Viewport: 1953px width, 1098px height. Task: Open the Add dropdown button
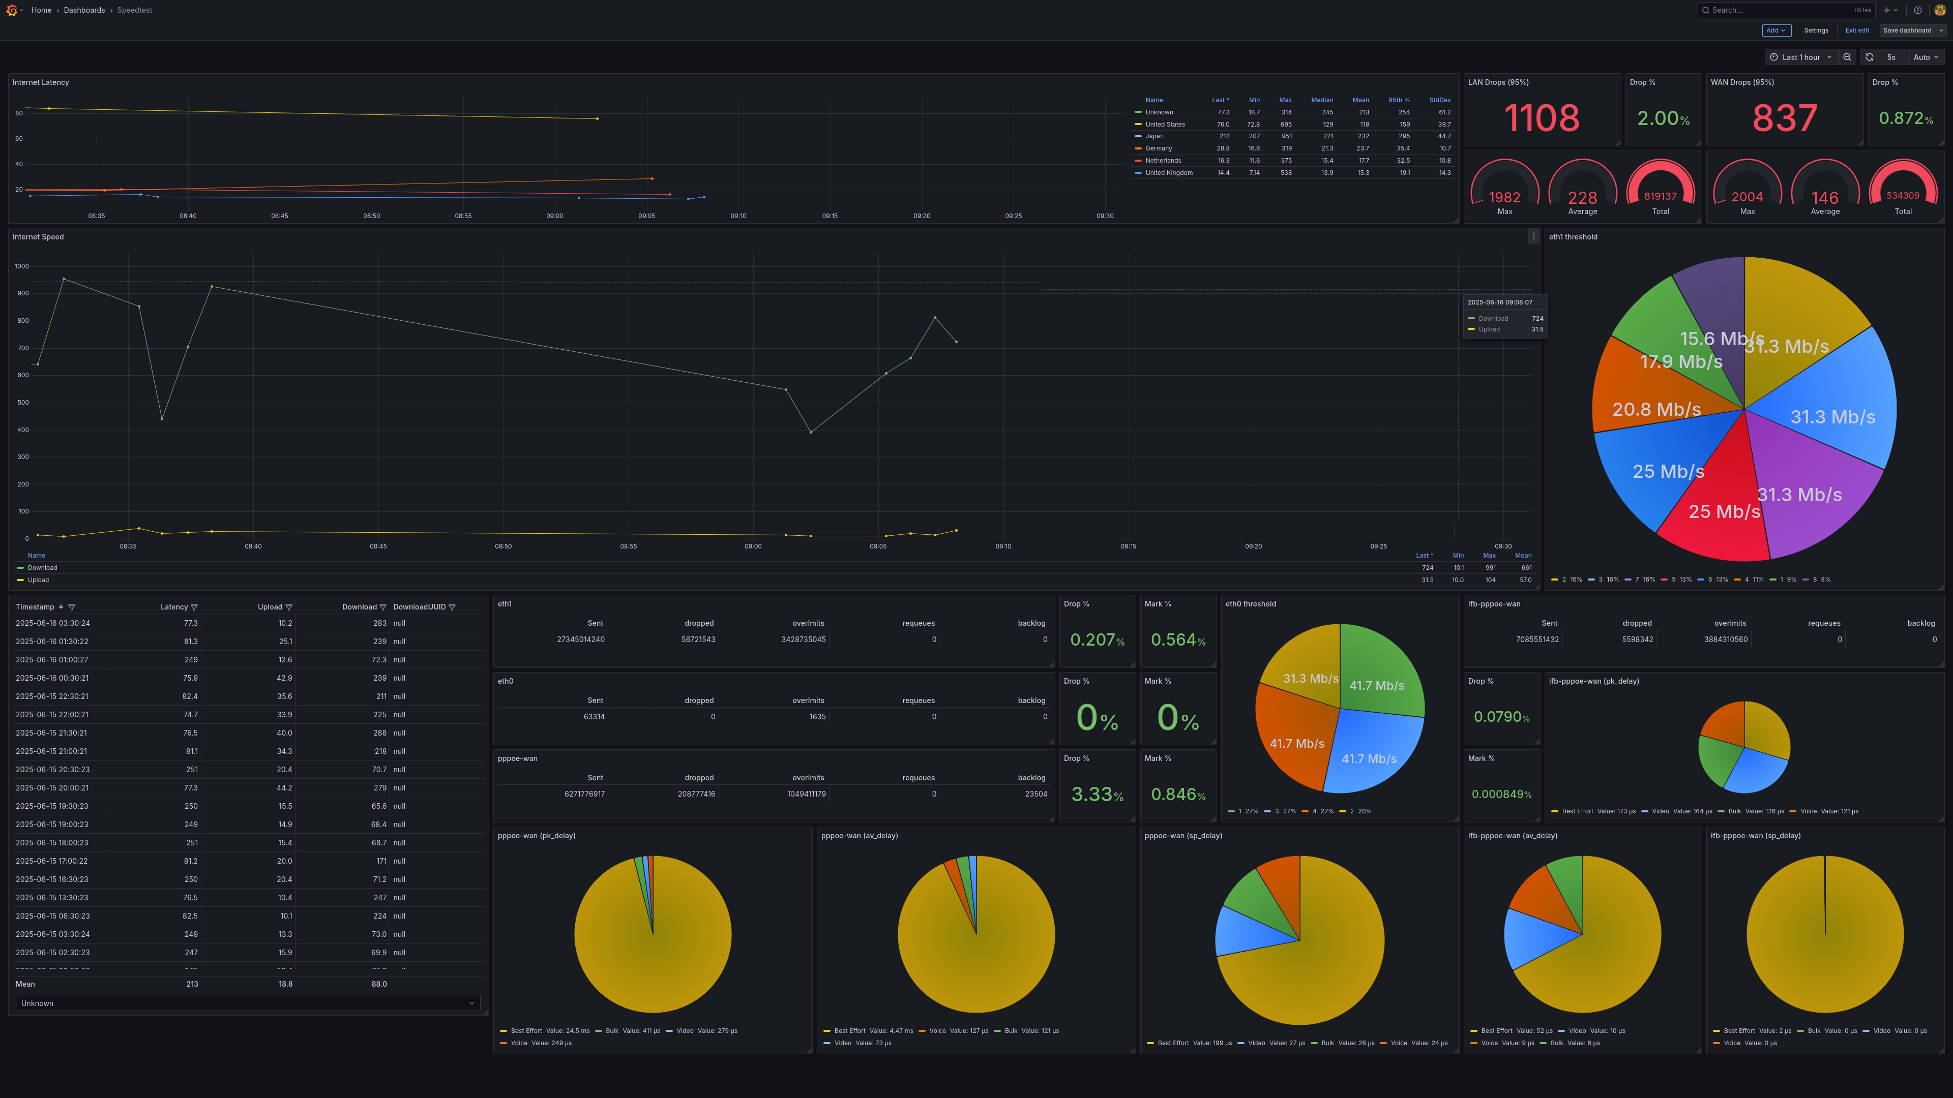1777,30
